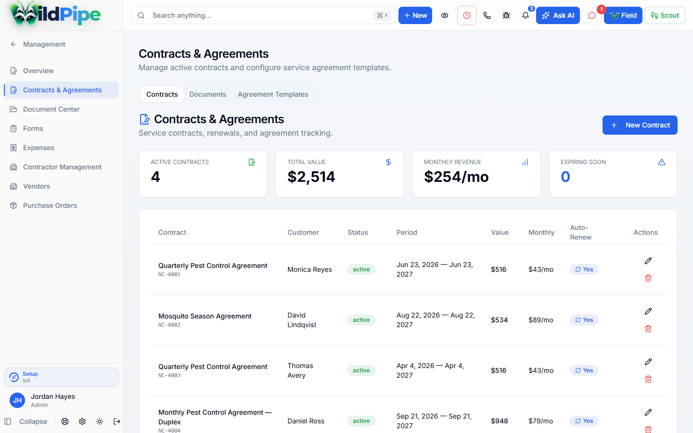Switch to the Agreement Templates tab

[x=273, y=94]
